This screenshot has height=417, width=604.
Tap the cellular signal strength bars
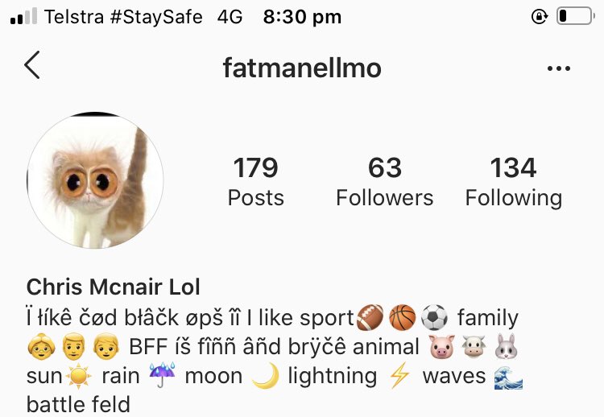point(24,16)
